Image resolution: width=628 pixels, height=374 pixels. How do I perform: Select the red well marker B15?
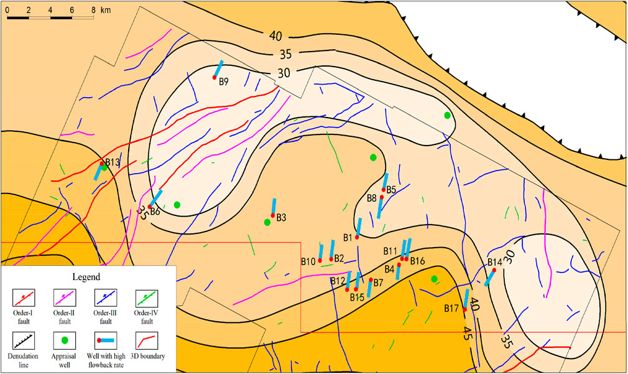(356, 289)
